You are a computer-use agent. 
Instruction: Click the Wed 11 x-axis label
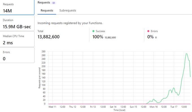[52, 107]
